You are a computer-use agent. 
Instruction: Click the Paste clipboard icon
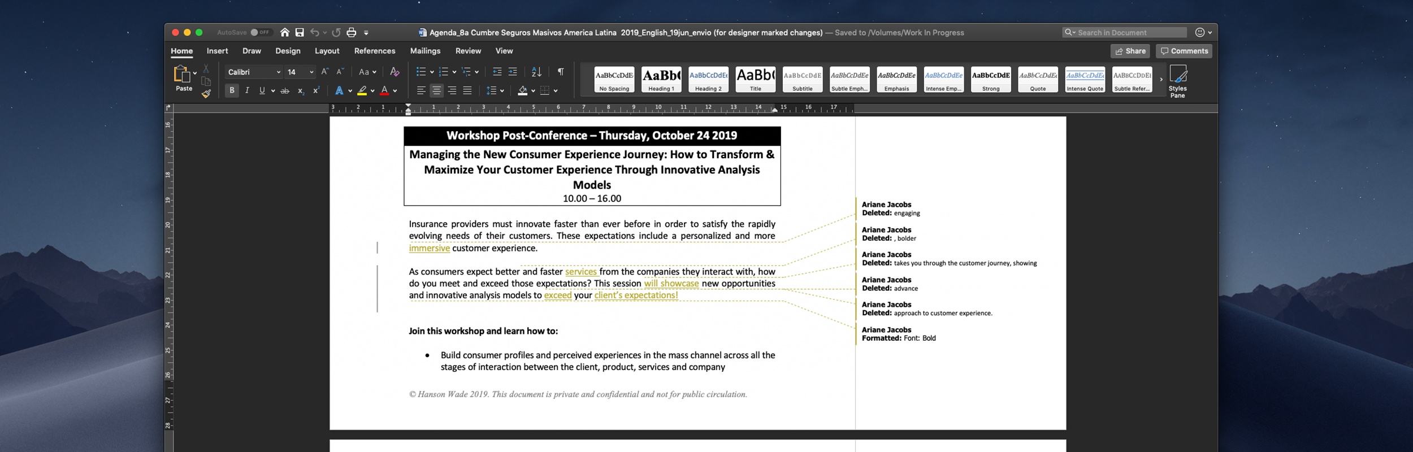point(182,74)
